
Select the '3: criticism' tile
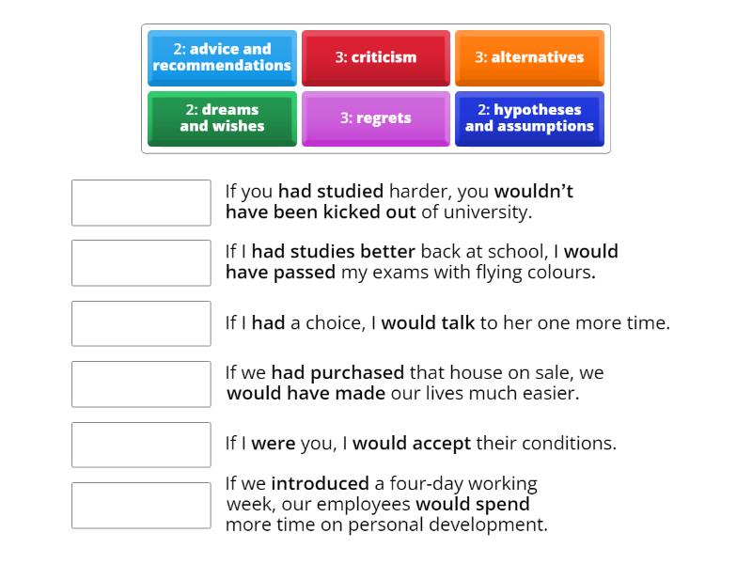point(376,57)
